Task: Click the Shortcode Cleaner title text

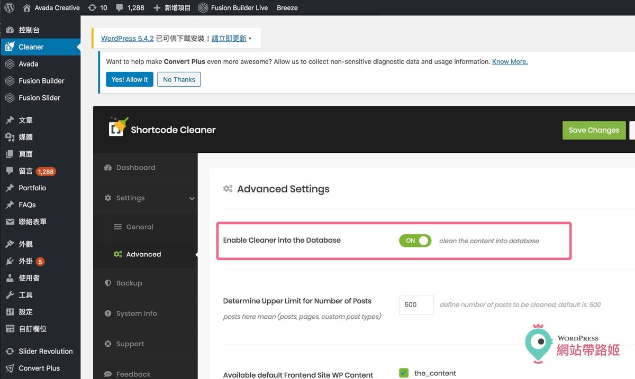Action: click(x=173, y=130)
